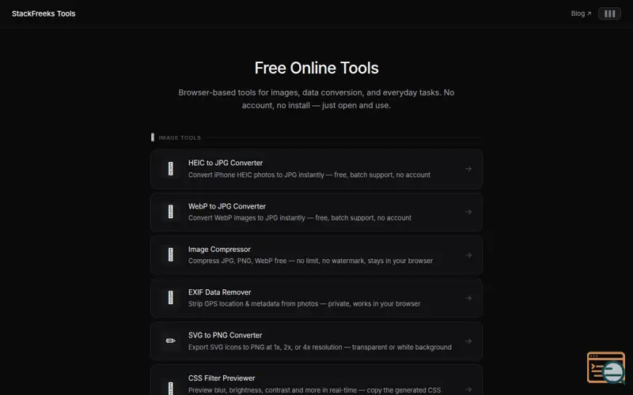Click the floating terminal search widget icon
Image resolution: width=633 pixels, height=395 pixels.
click(606, 367)
